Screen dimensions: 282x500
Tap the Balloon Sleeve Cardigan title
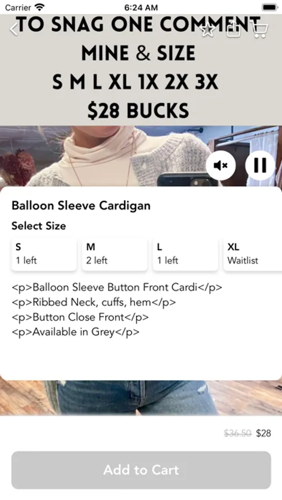click(81, 206)
